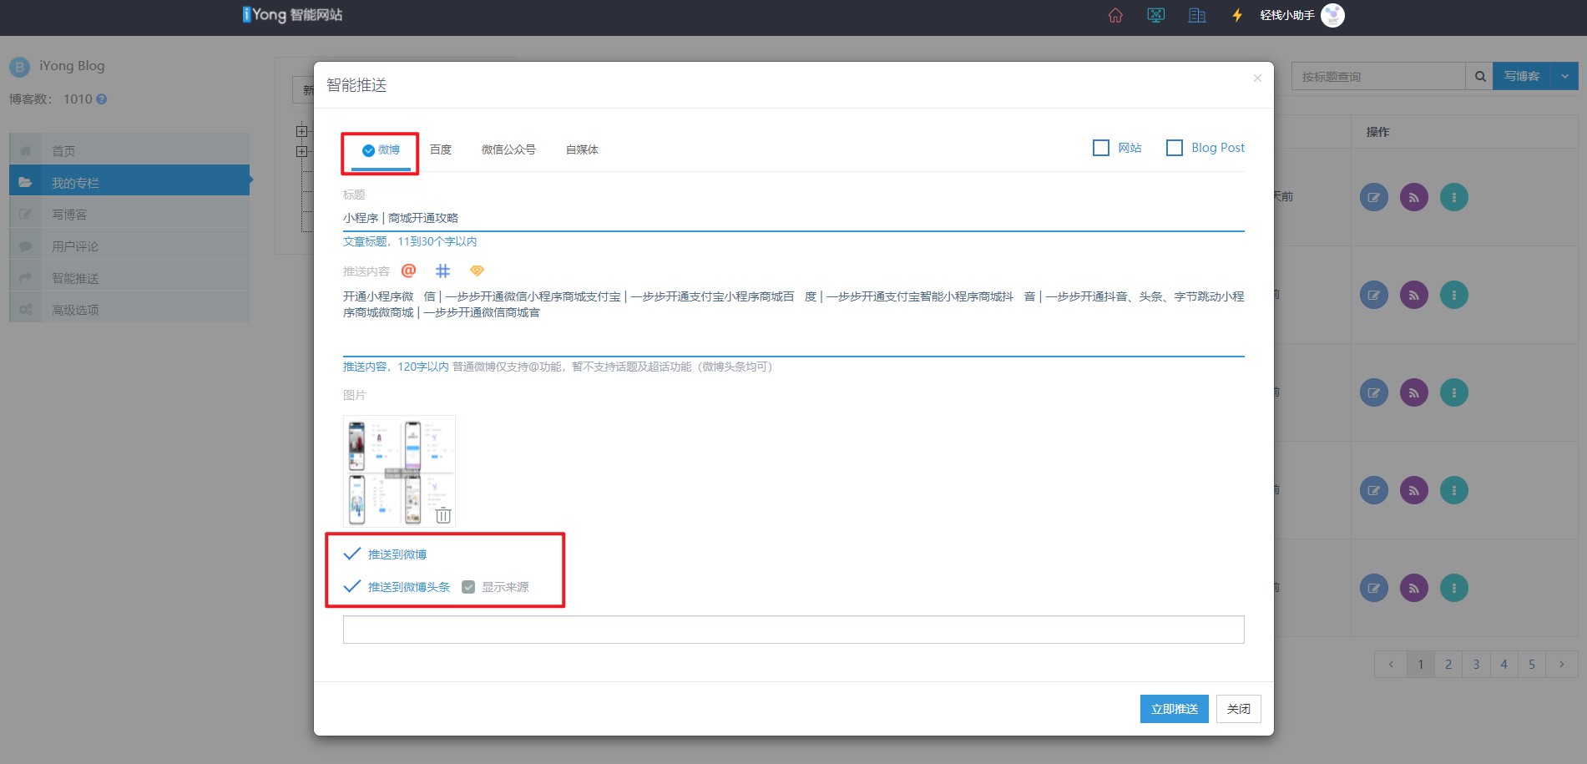Click the second row's purple RSS push icon
The height and width of the screenshot is (764, 1587).
pos(1414,295)
